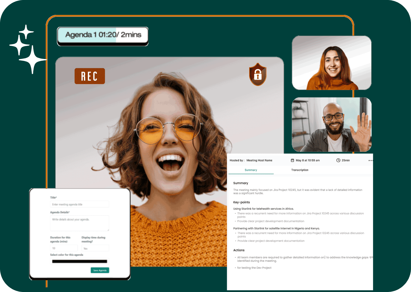
Task: Click the agenda duration minutes field
Action: coord(64,248)
